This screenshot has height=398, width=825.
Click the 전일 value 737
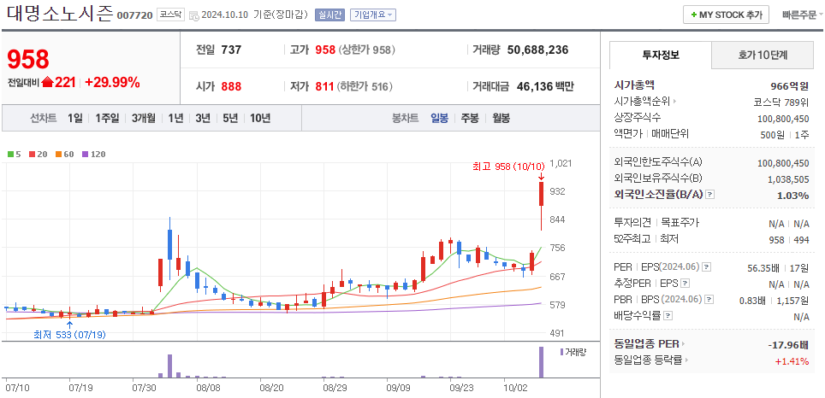click(231, 50)
